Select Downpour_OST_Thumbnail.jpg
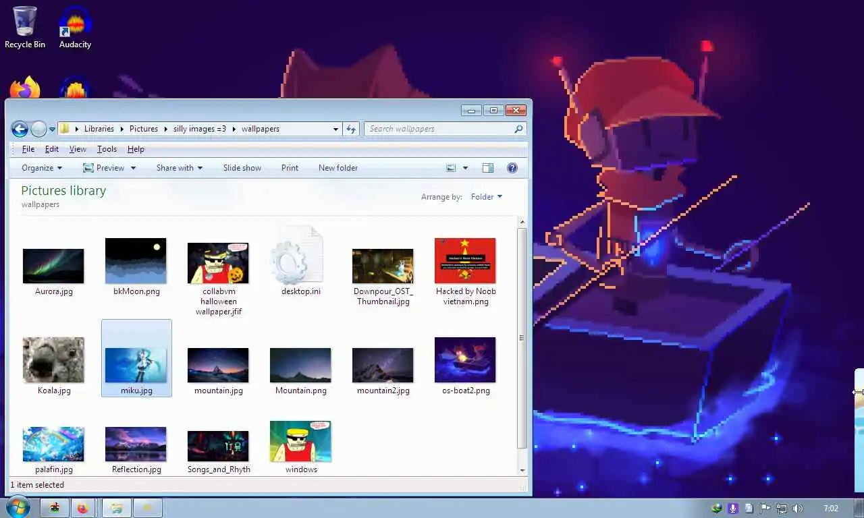 click(x=383, y=266)
